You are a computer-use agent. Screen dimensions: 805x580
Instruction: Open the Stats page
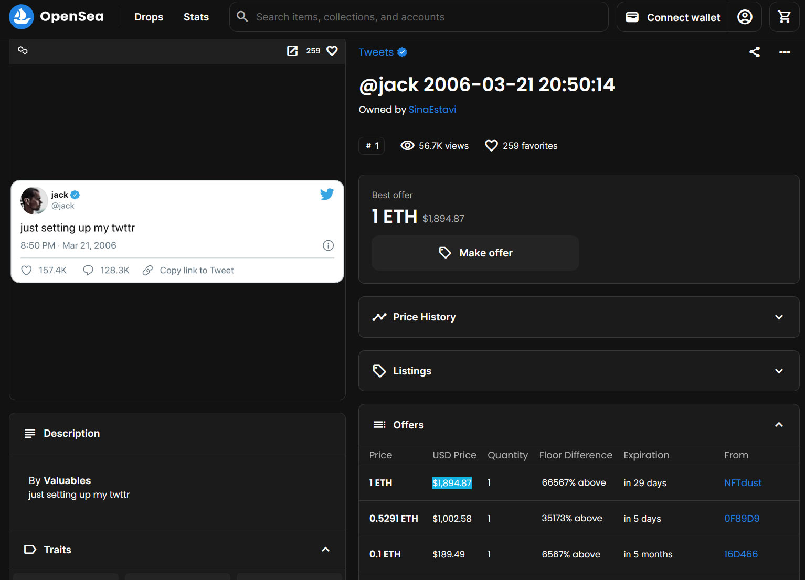point(196,17)
